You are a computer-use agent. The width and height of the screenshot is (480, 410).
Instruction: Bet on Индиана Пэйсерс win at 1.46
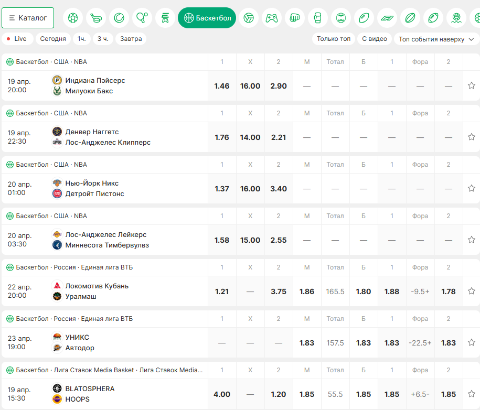pos(222,86)
